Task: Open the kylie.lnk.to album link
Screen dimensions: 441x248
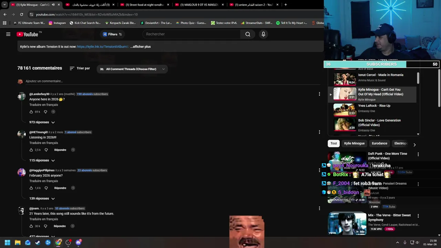Action: click(103, 46)
